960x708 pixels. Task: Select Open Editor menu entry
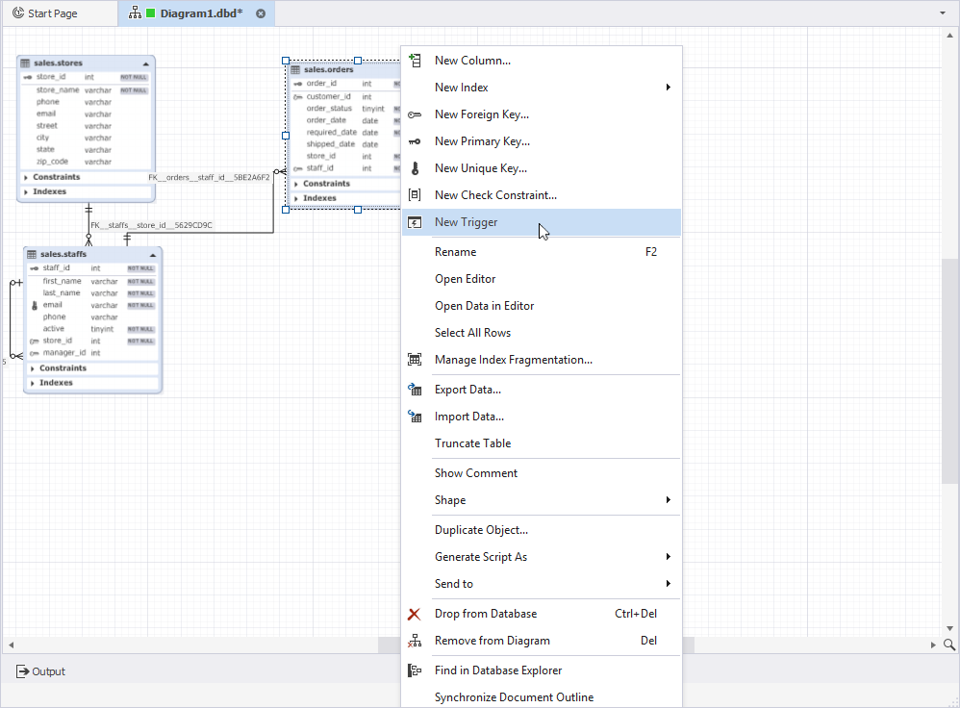point(542,279)
